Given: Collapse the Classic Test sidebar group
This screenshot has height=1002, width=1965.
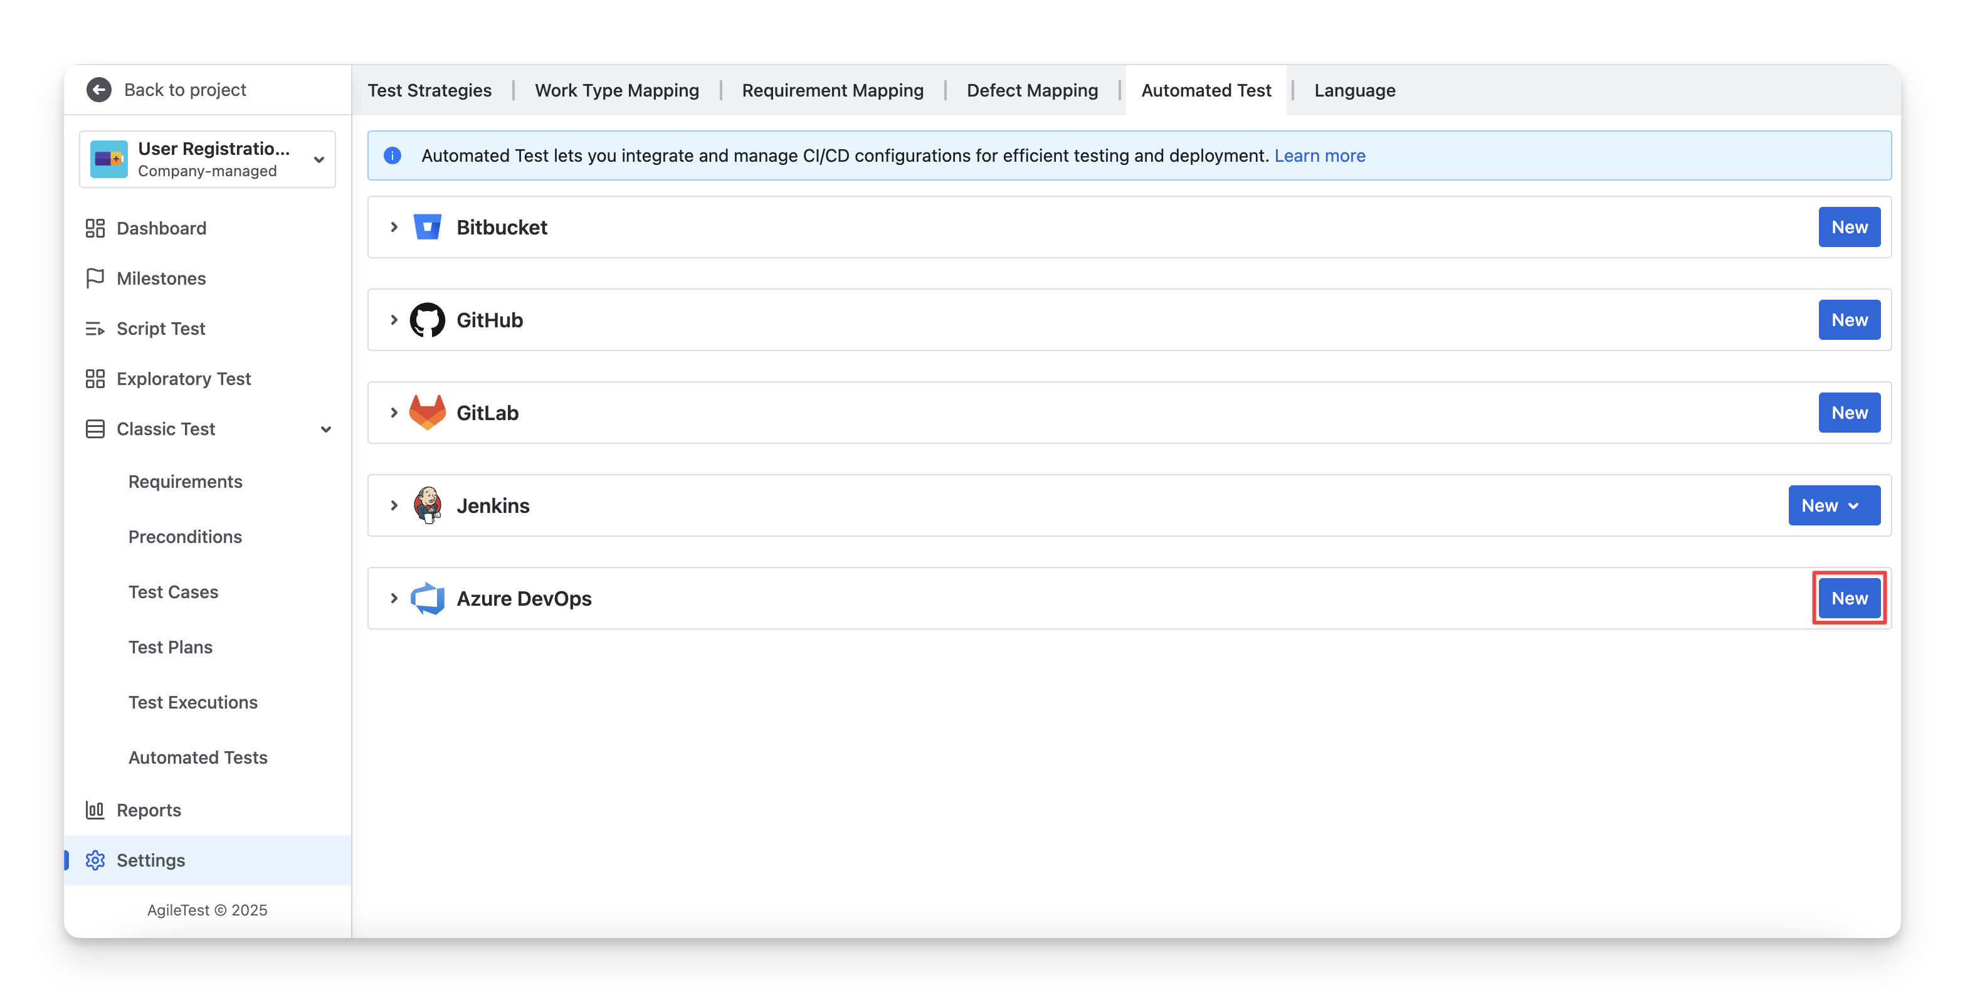Looking at the screenshot, I should [325, 429].
